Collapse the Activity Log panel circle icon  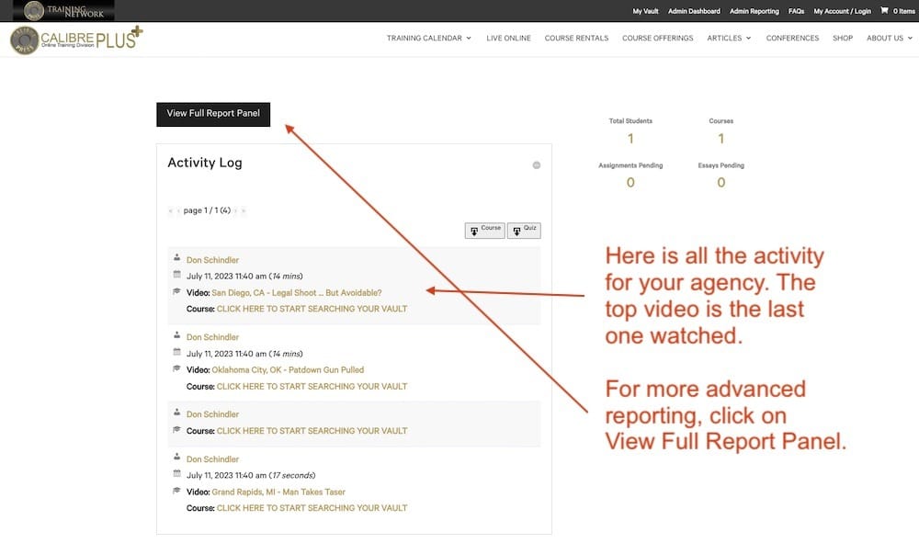(x=537, y=165)
